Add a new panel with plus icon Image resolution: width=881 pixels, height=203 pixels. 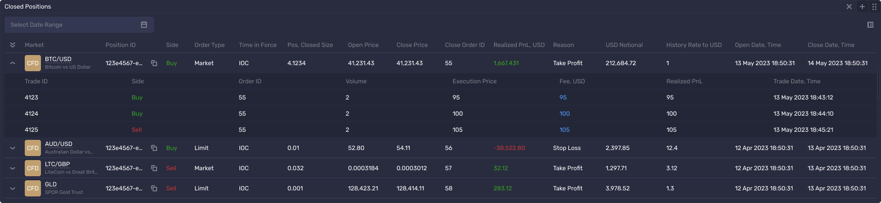tap(862, 7)
